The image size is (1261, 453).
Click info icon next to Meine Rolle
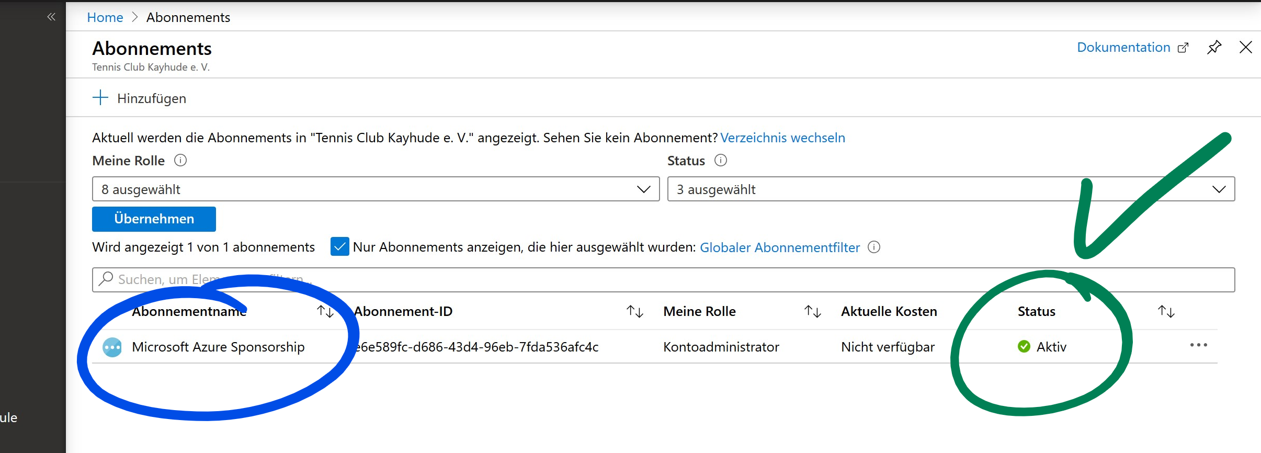pyautogui.click(x=180, y=161)
